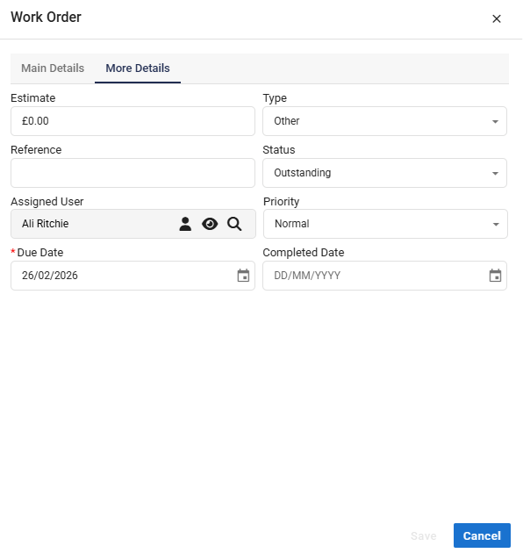Click the magnifier icon to search users
523x553 pixels.
click(x=234, y=224)
